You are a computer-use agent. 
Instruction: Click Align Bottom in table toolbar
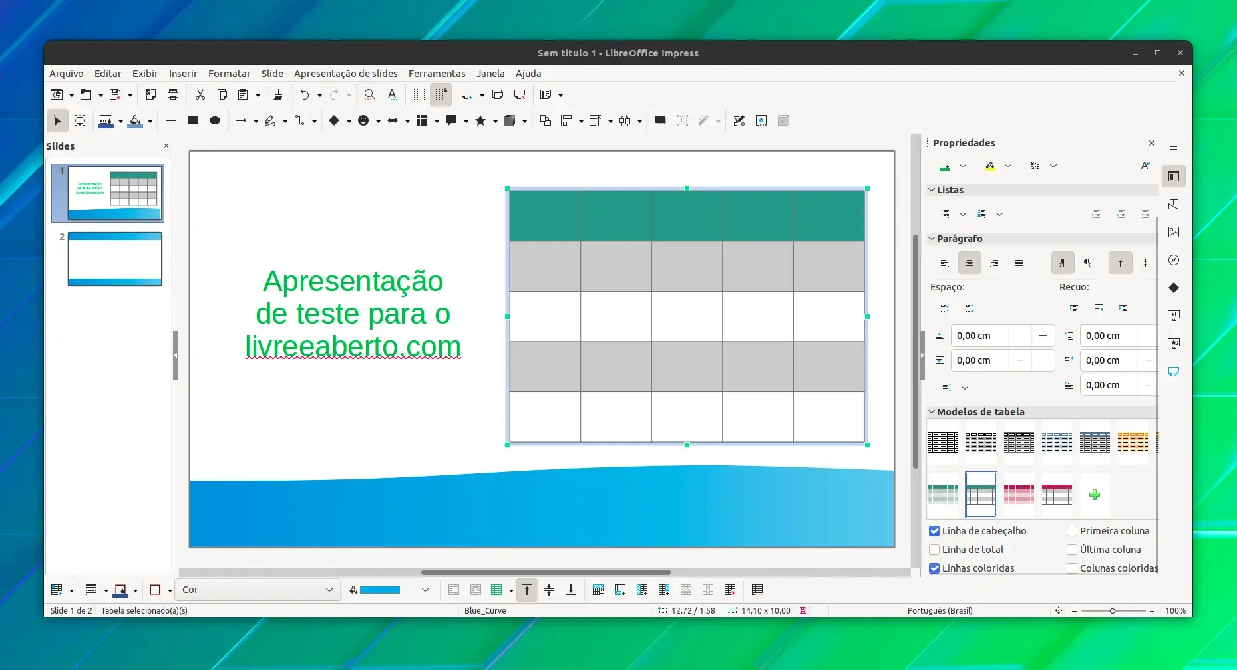571,590
